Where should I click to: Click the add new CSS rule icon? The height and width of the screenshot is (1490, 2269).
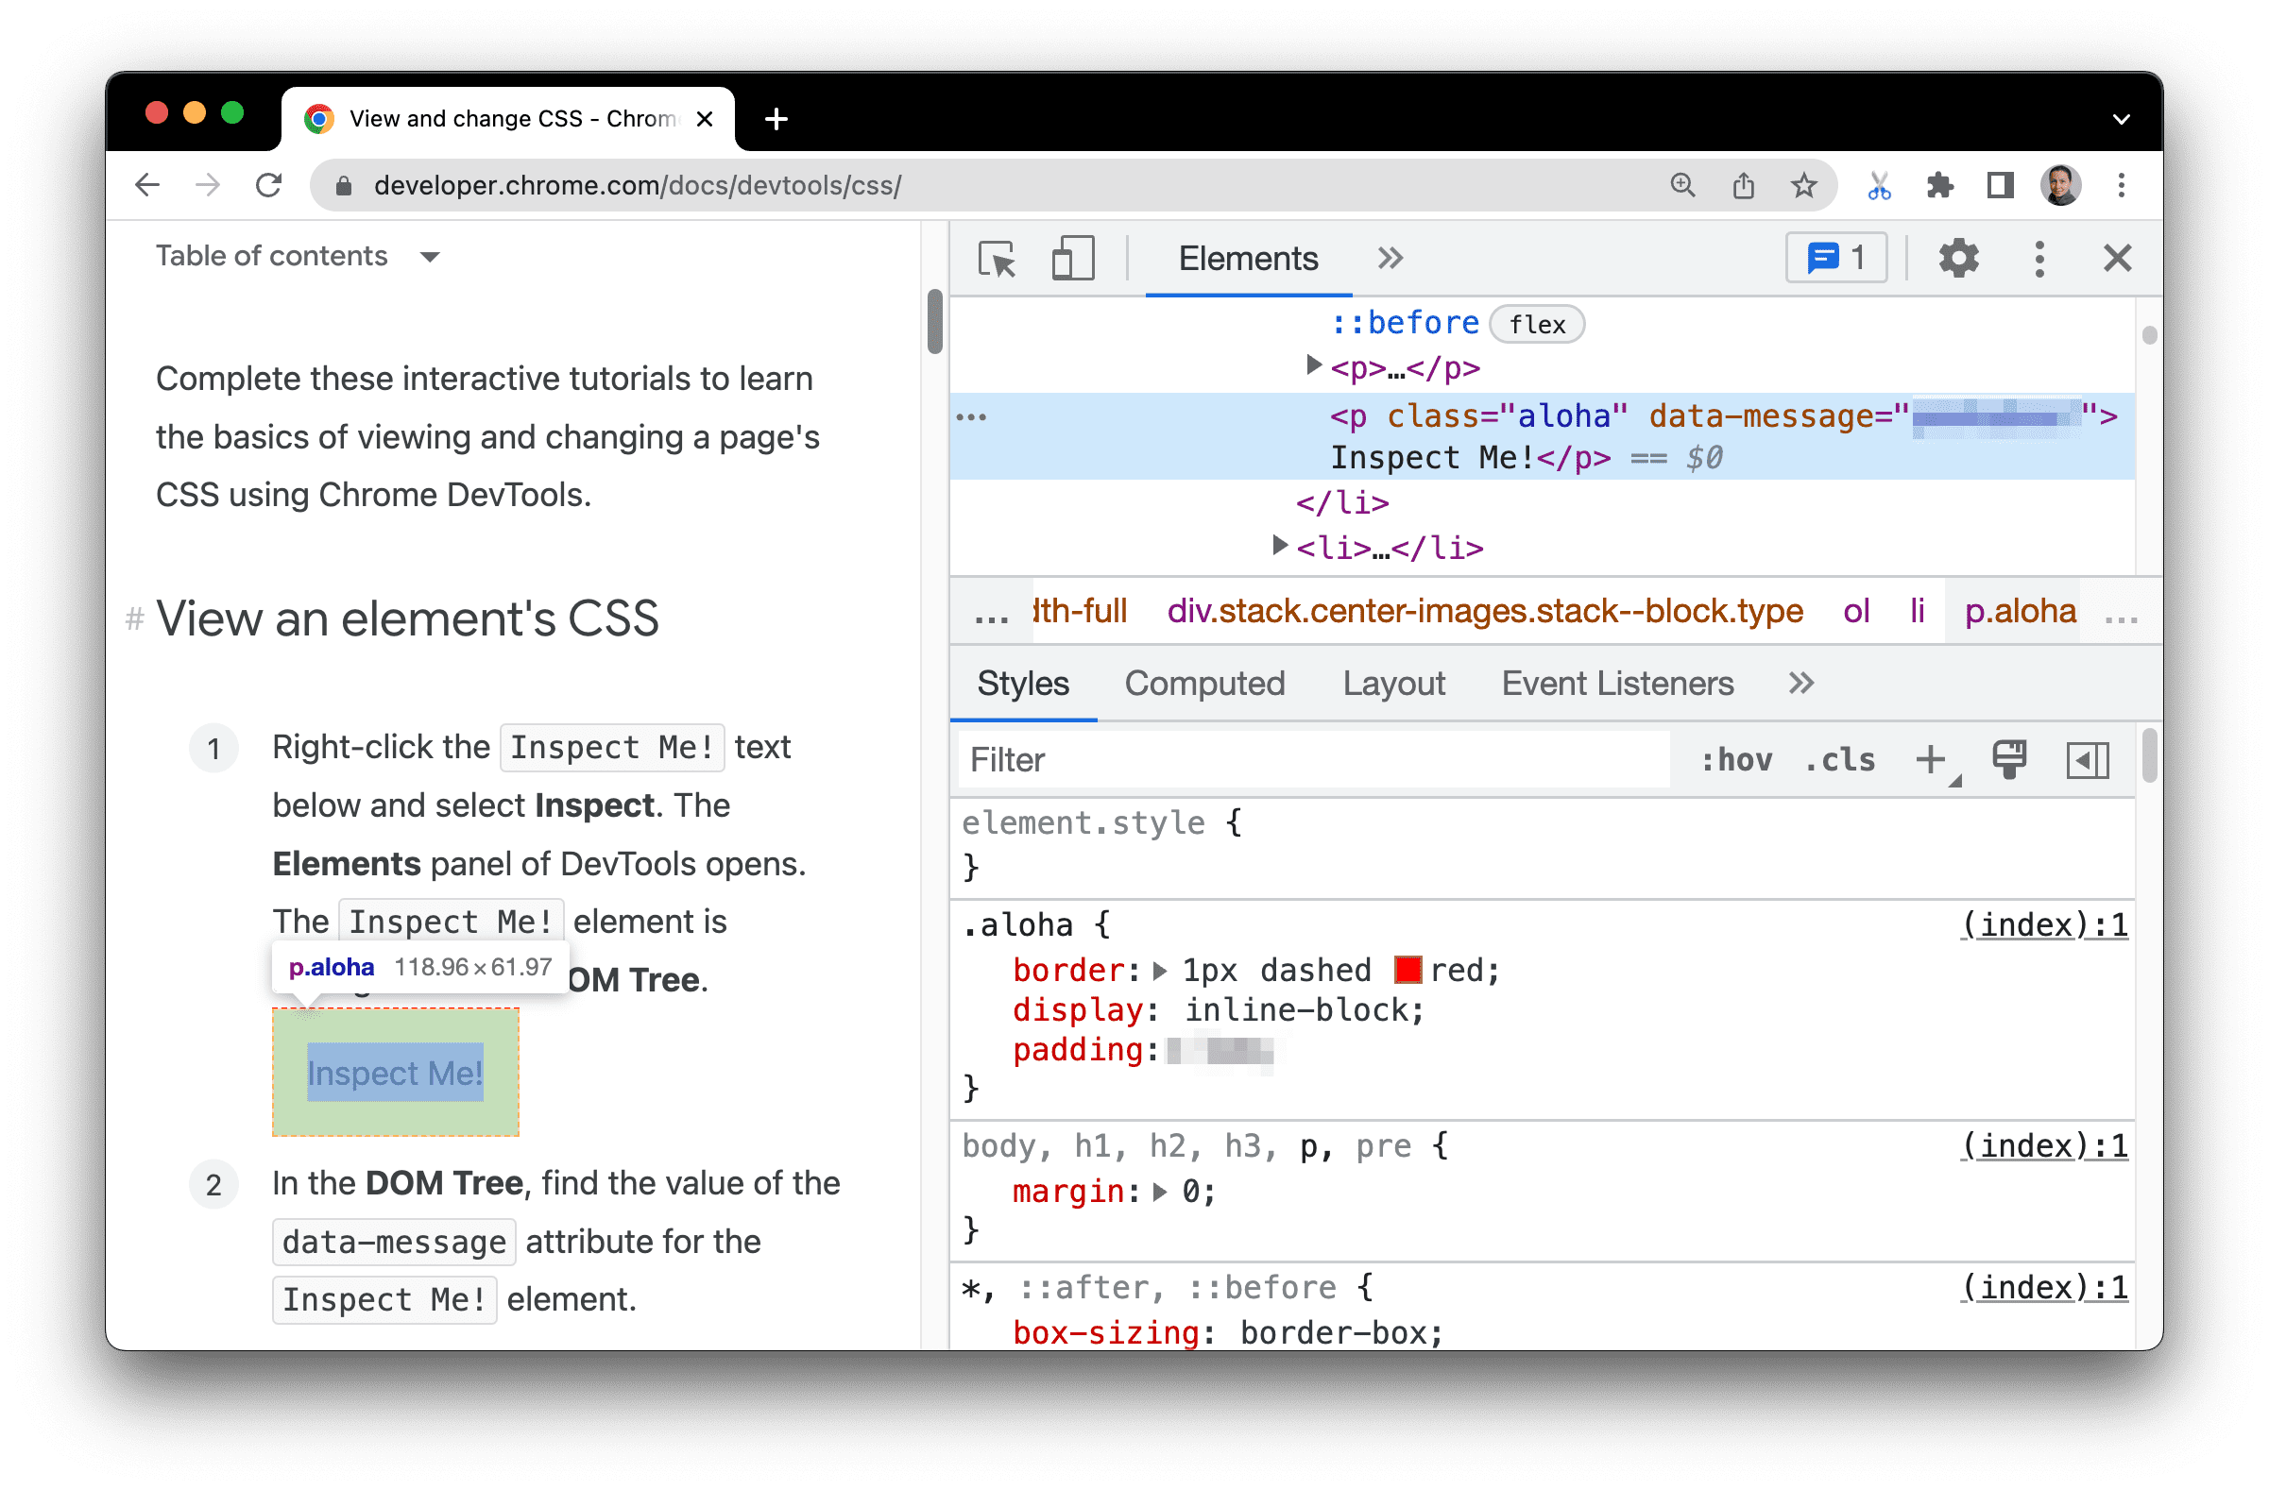(x=1933, y=760)
